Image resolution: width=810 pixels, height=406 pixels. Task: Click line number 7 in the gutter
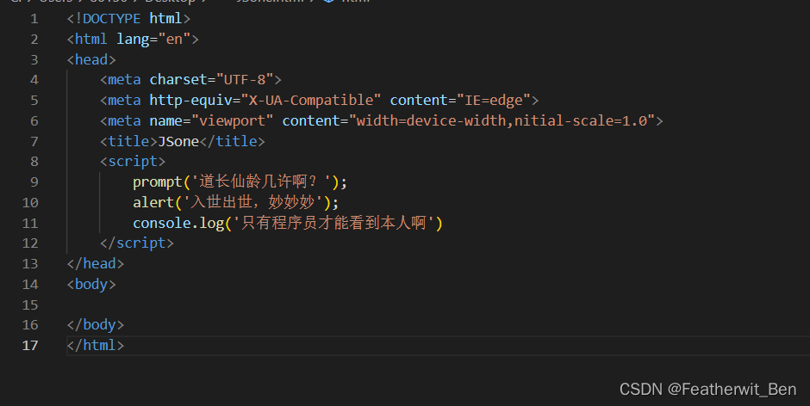(34, 141)
